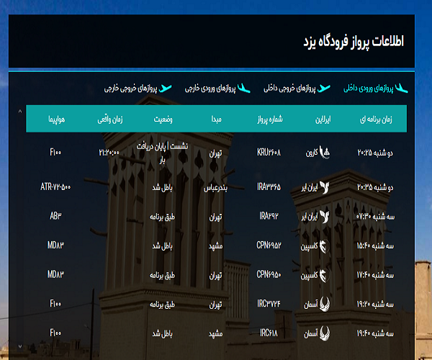Click the domestic departures takeoff plane icon
Viewport: 432px width, 360px height.
point(323,89)
